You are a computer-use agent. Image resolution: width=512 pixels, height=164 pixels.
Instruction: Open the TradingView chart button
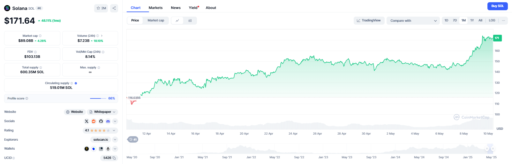click(x=369, y=20)
